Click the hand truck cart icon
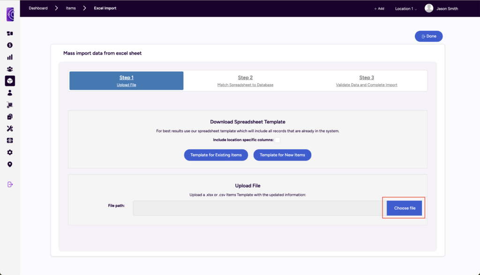Image resolution: width=480 pixels, height=275 pixels. [10, 105]
